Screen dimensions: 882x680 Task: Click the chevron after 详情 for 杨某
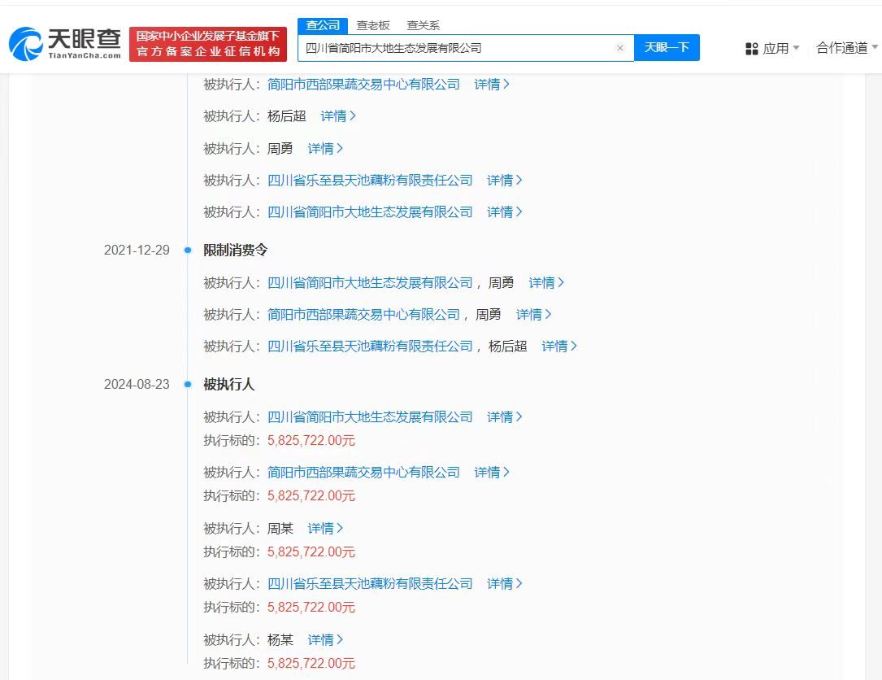coord(340,639)
